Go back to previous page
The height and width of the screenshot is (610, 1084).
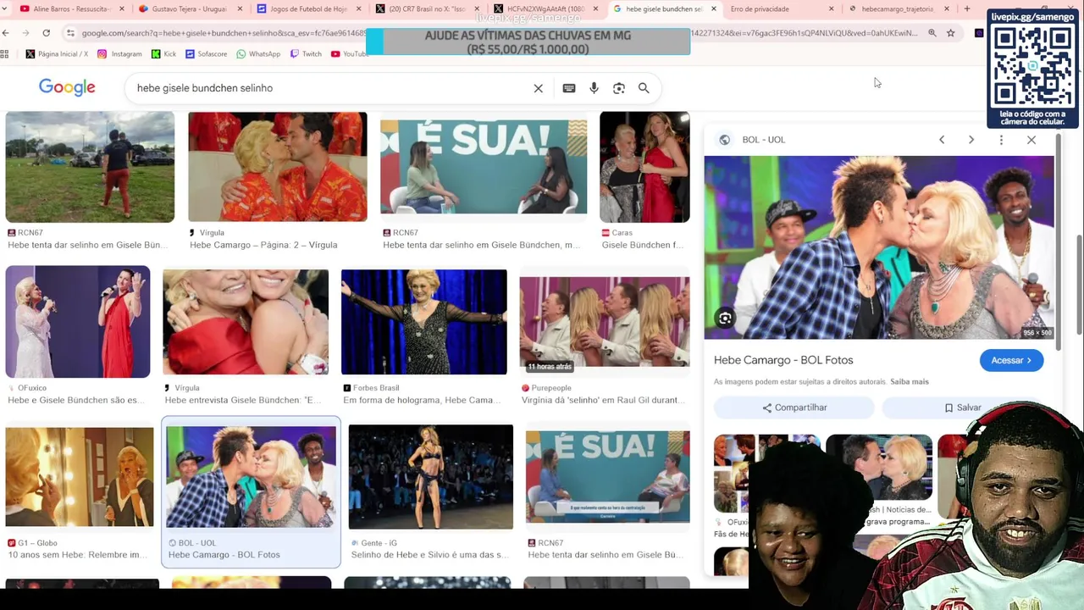click(6, 32)
